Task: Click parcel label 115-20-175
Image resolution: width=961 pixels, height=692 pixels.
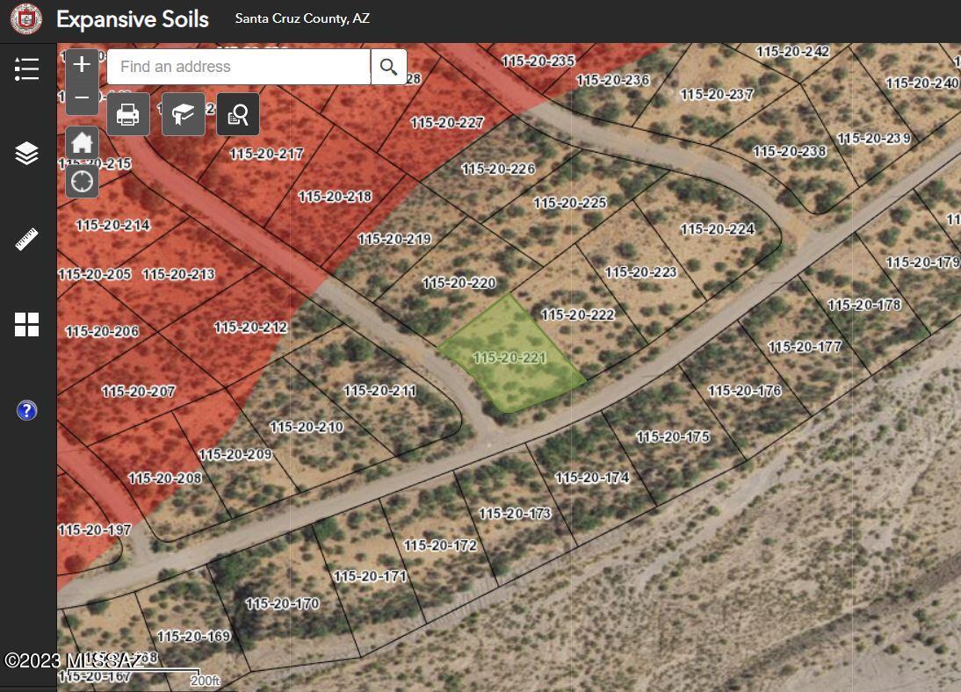Action: (673, 437)
